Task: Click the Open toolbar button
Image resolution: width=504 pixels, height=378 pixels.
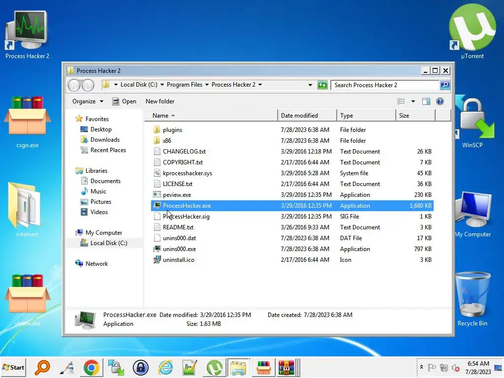Action: point(125,101)
